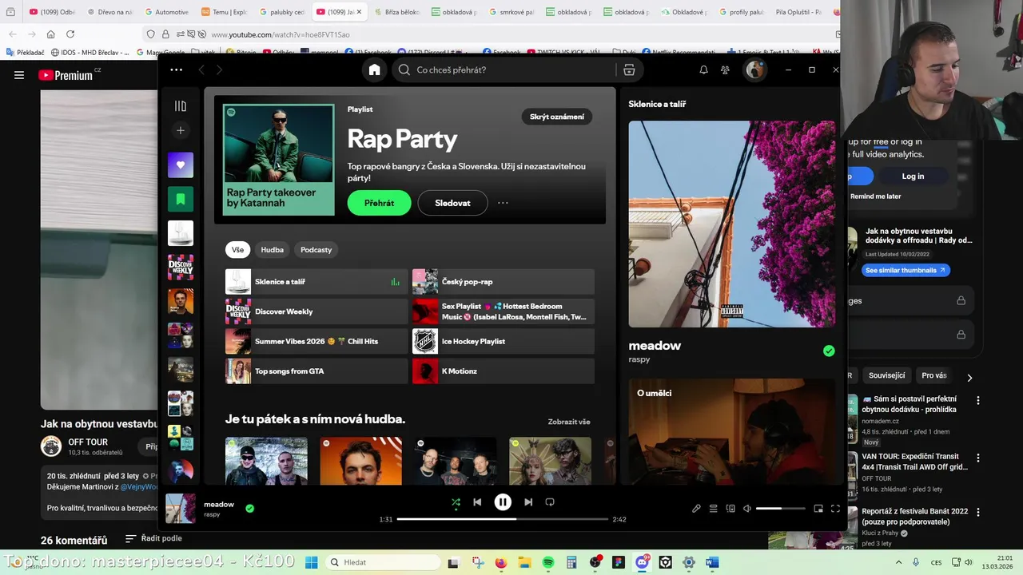The width and height of the screenshot is (1023, 575).
Task: Switch to Automotive browser tab
Action: (166, 12)
